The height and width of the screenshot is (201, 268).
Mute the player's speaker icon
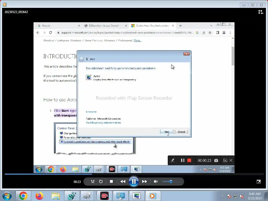[155, 182]
